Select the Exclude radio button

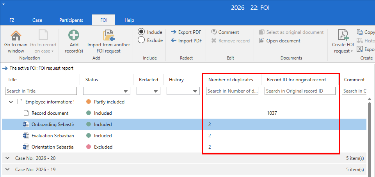[141, 40]
